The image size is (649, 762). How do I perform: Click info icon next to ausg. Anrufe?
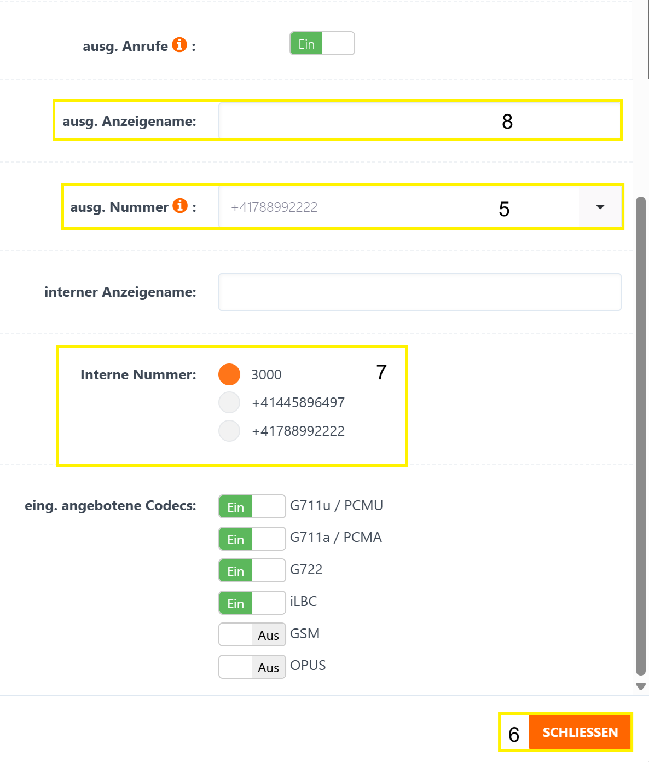click(179, 45)
